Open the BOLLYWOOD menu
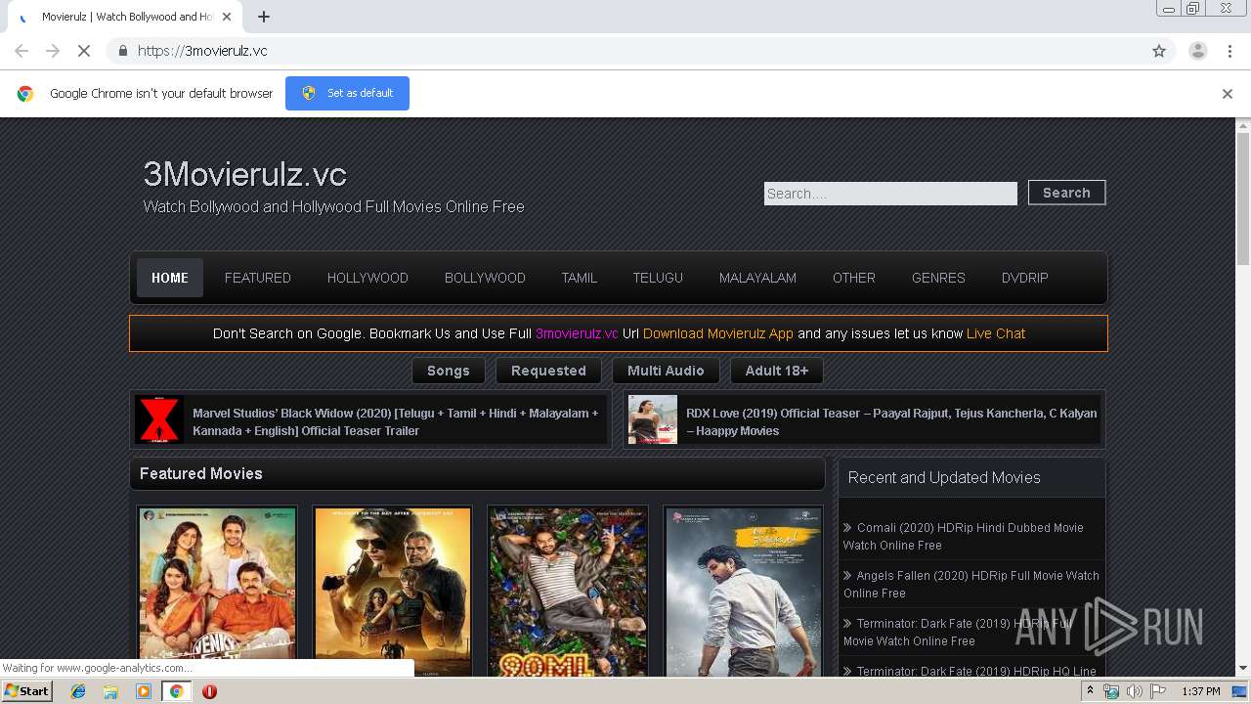The width and height of the screenshot is (1251, 704). pos(485,278)
